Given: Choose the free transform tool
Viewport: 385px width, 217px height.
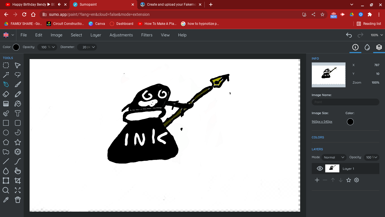Looking at the screenshot, I should (x=6, y=181).
